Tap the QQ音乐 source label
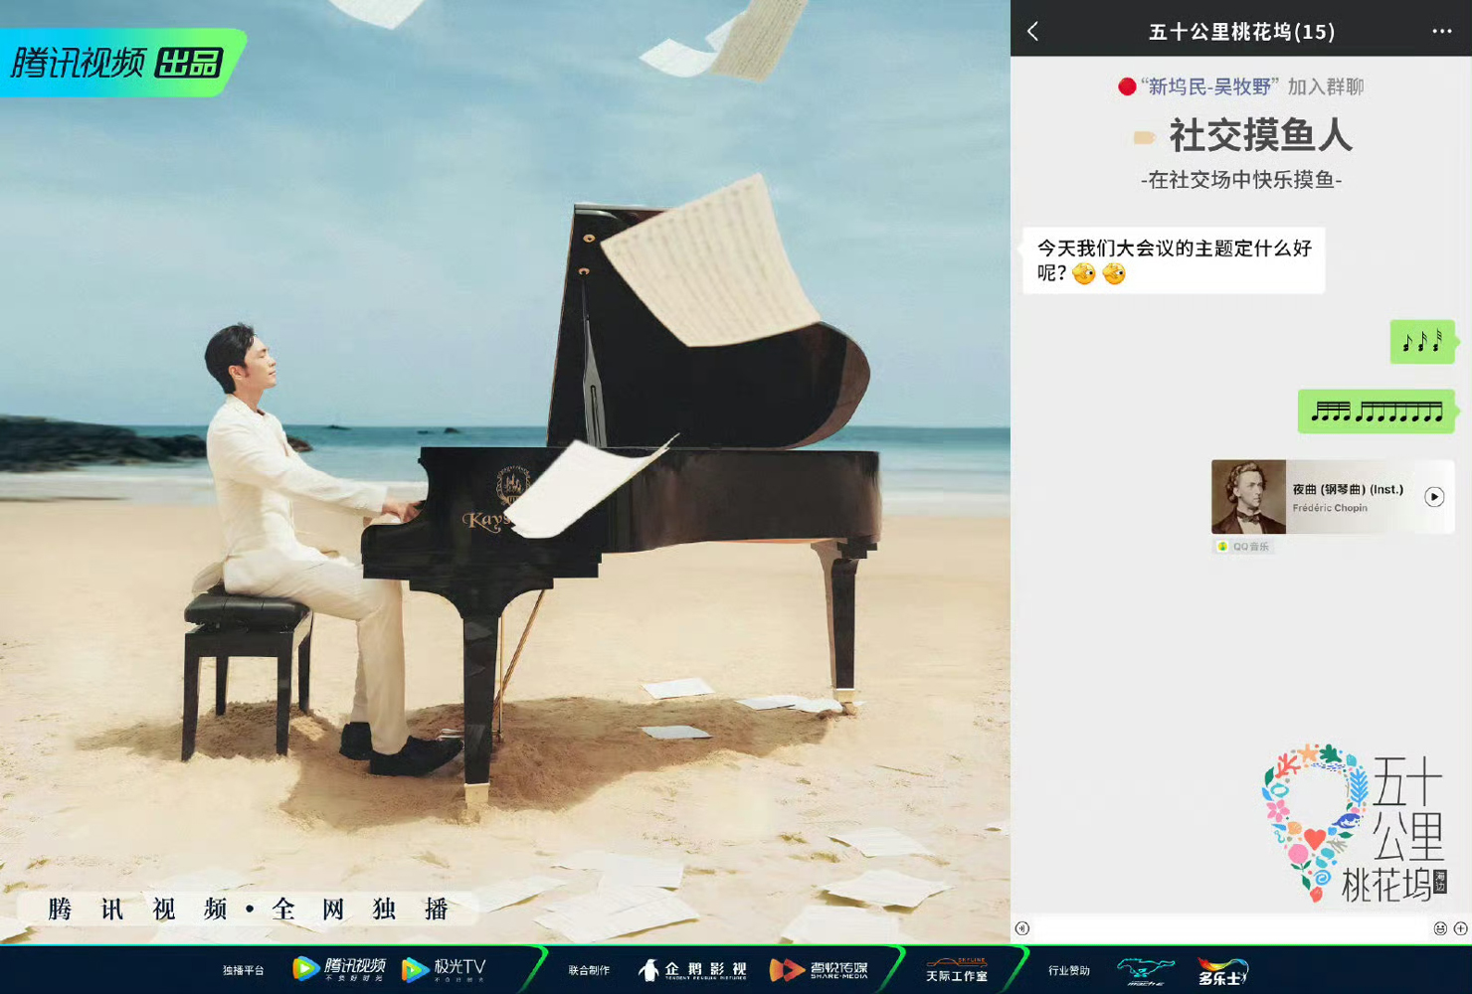 [1243, 547]
